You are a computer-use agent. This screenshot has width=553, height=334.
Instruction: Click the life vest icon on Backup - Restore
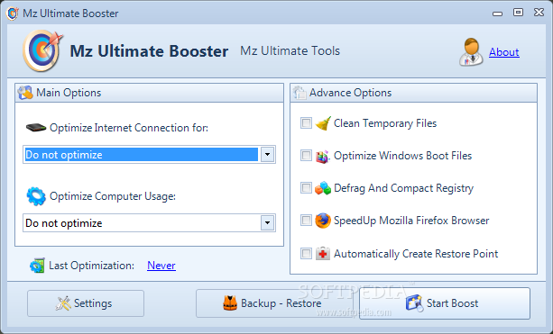coord(230,302)
